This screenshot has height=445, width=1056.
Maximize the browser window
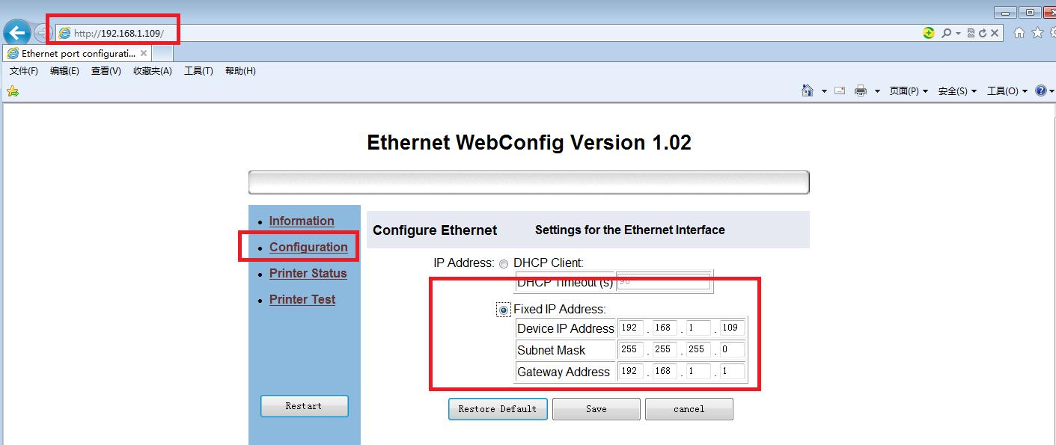point(1031,12)
